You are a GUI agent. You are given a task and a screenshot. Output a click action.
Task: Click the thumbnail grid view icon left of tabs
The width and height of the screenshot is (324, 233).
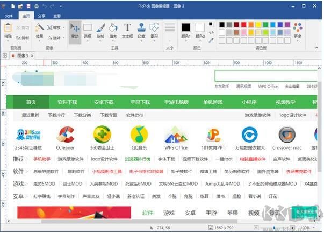coord(5,55)
